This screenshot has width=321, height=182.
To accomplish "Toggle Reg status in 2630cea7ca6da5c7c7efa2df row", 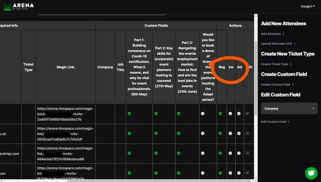I will coord(220,133).
